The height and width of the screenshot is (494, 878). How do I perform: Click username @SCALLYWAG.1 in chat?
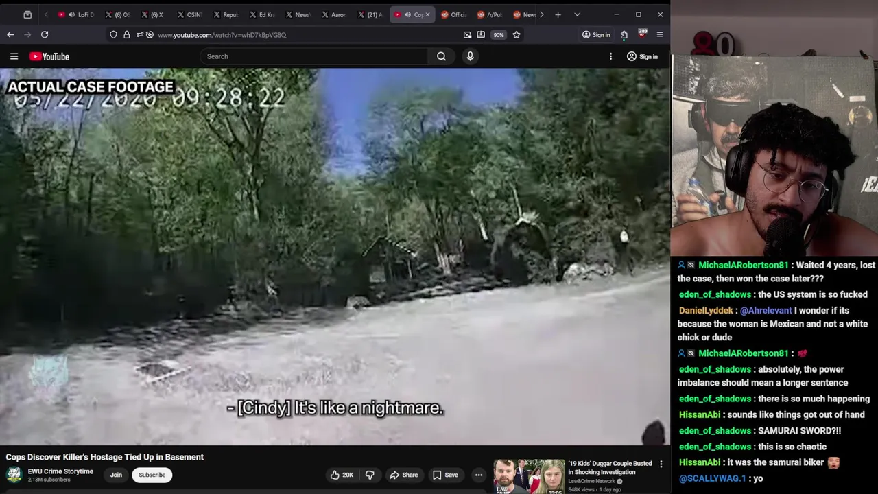click(x=712, y=478)
